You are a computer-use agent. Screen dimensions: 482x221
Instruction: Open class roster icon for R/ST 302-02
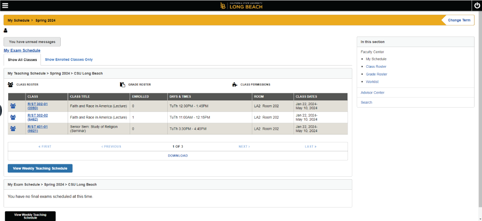pos(13,117)
